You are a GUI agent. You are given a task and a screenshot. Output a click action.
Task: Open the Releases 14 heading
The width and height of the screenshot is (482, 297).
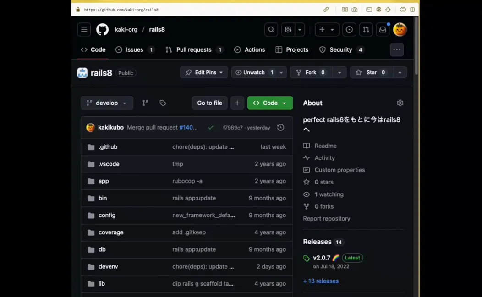pyautogui.click(x=323, y=242)
